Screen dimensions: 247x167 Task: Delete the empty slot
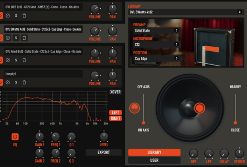point(24,82)
